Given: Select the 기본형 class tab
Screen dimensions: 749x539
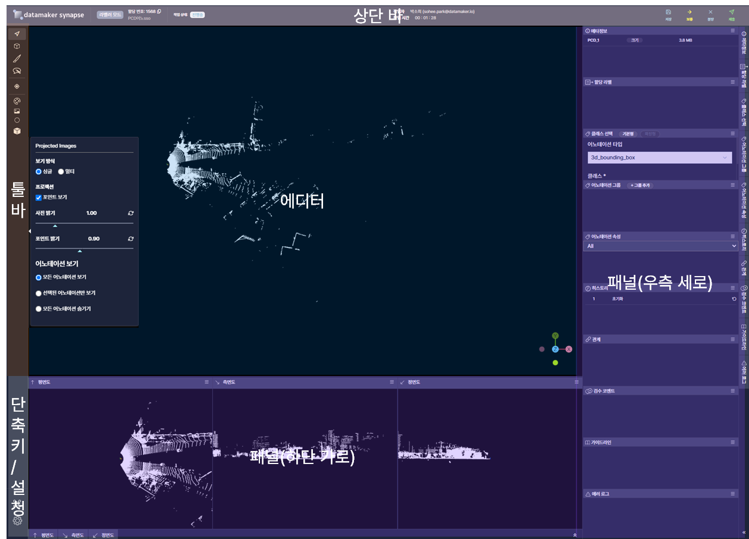Looking at the screenshot, I should tap(628, 134).
